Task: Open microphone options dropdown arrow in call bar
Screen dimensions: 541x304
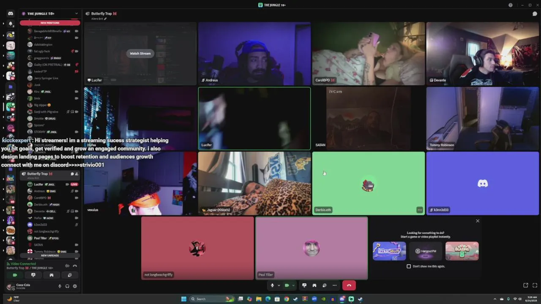Action: coord(279,285)
